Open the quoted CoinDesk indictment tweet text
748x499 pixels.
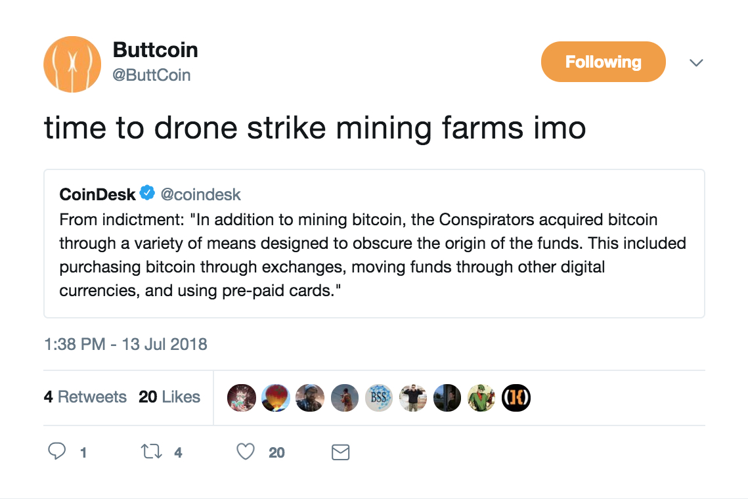(x=372, y=255)
